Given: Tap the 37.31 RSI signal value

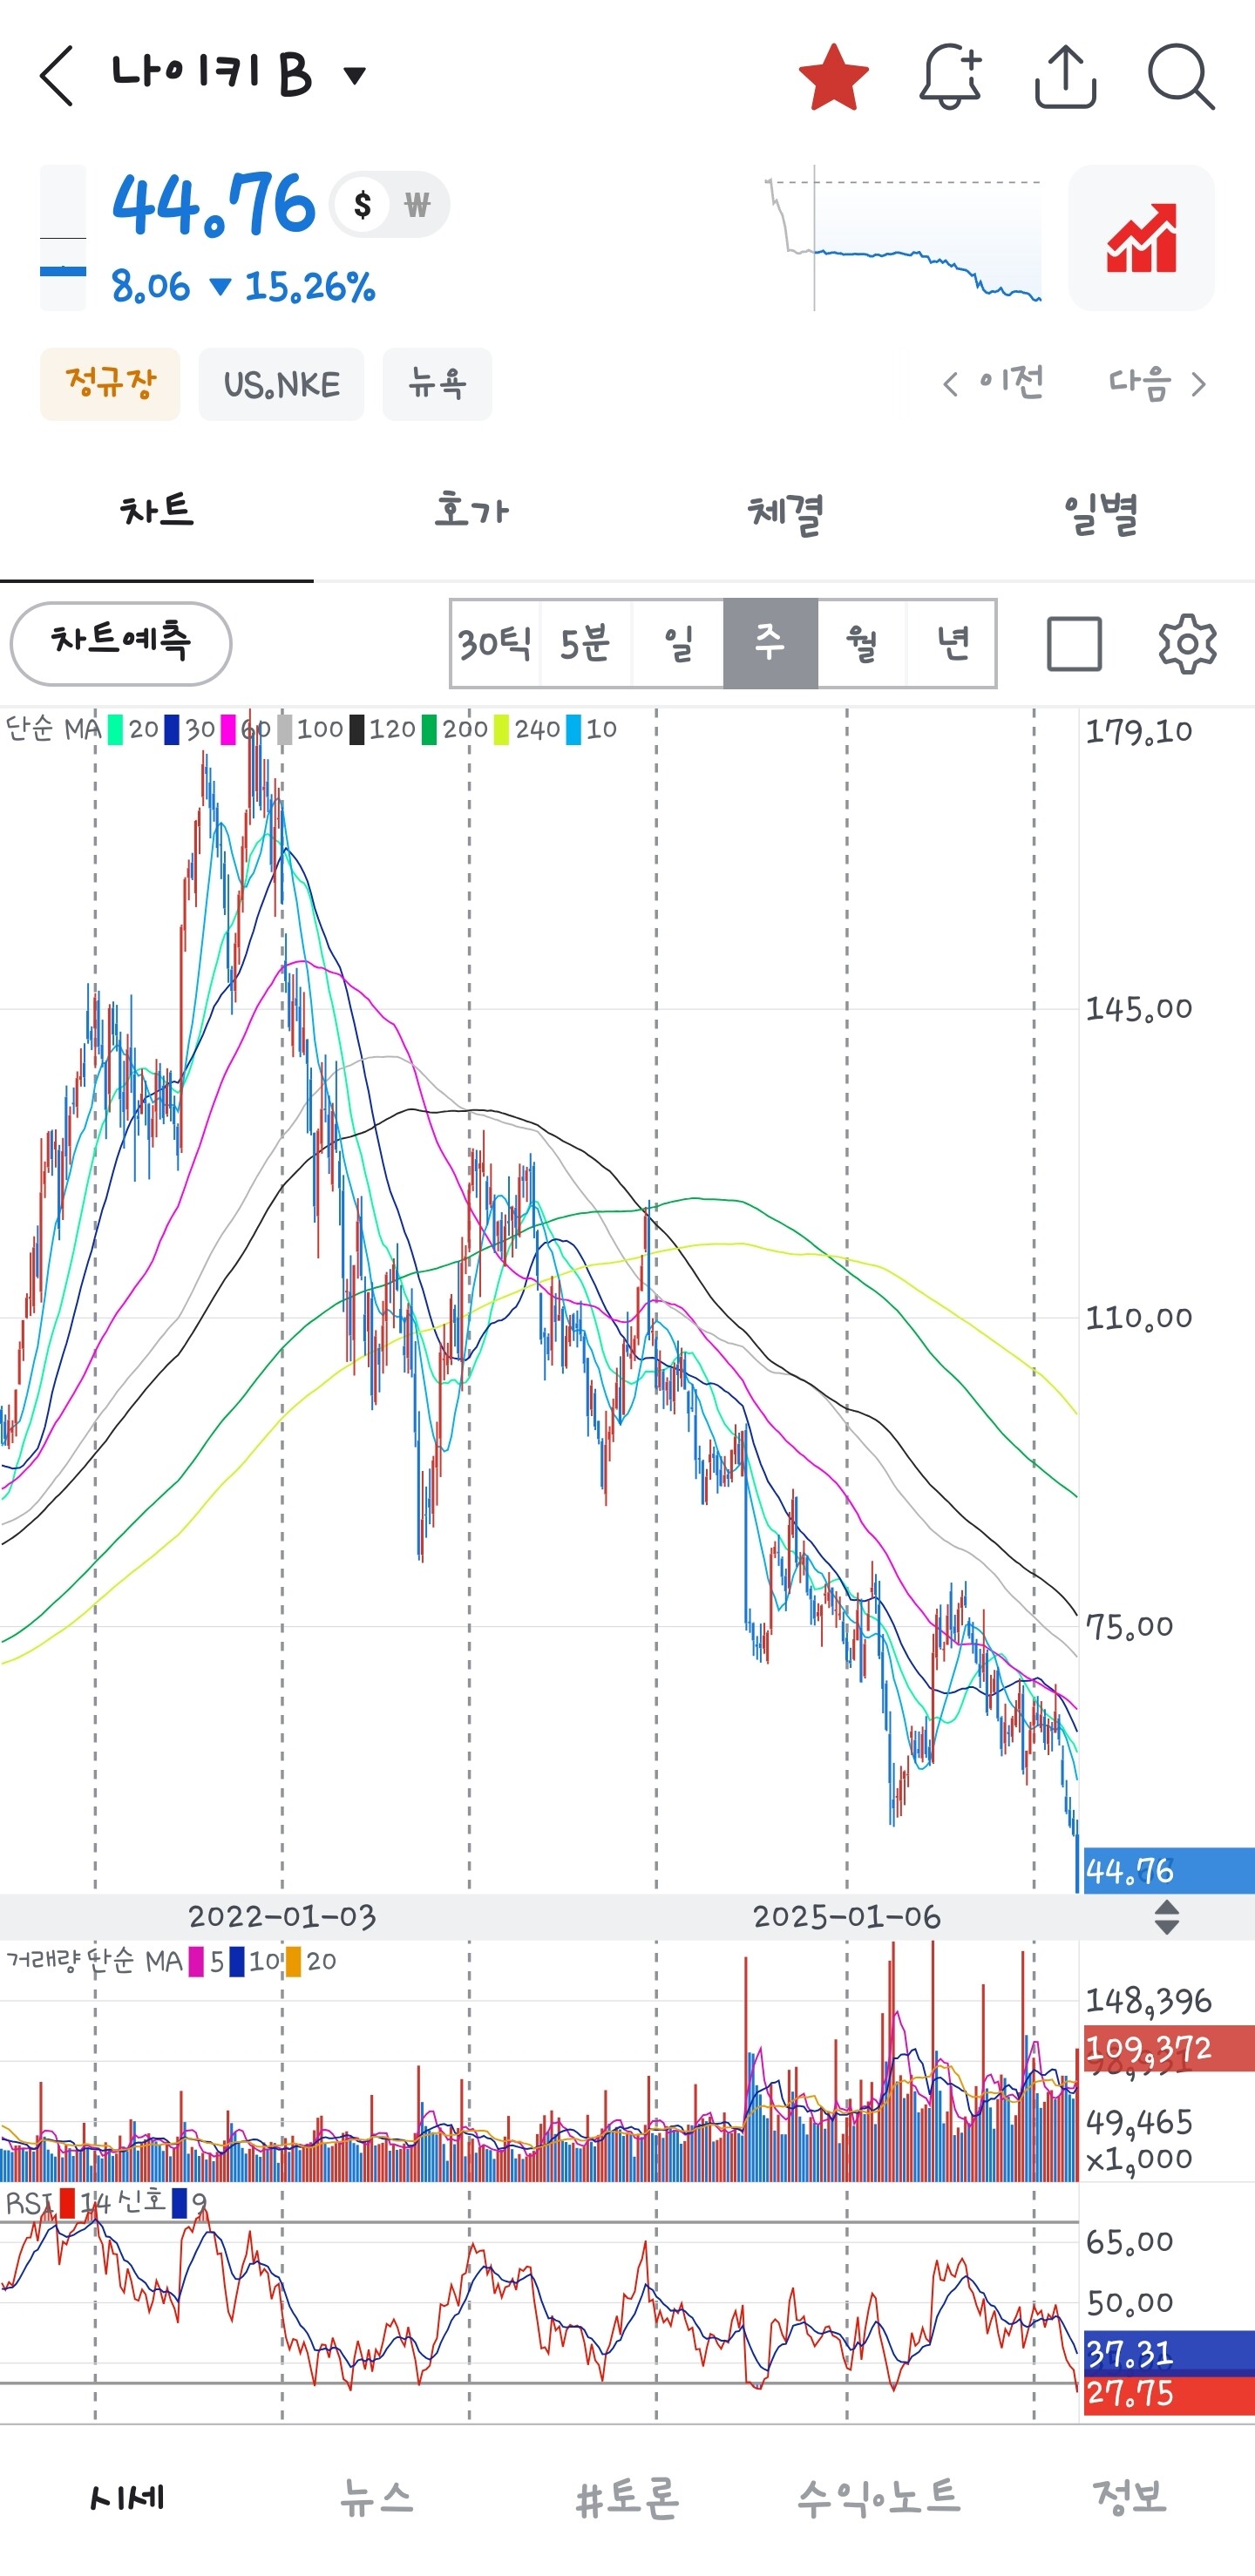Looking at the screenshot, I should tap(1168, 2353).
